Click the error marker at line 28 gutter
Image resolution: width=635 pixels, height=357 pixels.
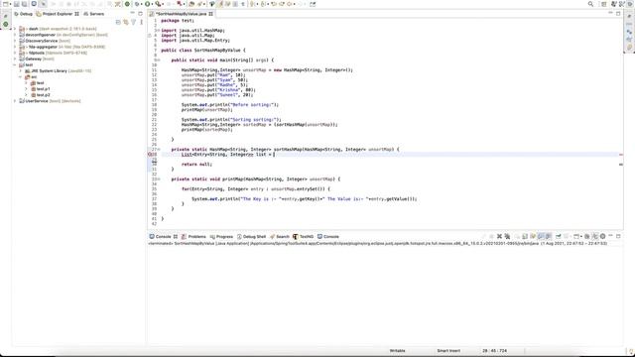150,155
